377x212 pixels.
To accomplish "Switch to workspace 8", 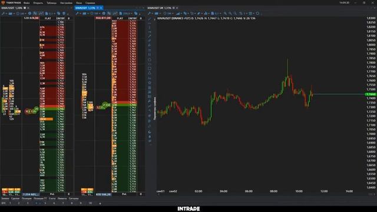I will coord(72,203).
